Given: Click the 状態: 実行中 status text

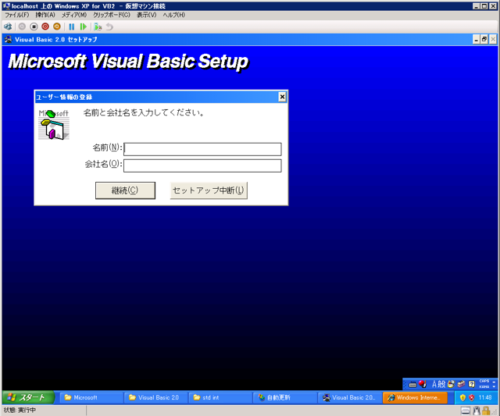Looking at the screenshot, I should point(20,411).
